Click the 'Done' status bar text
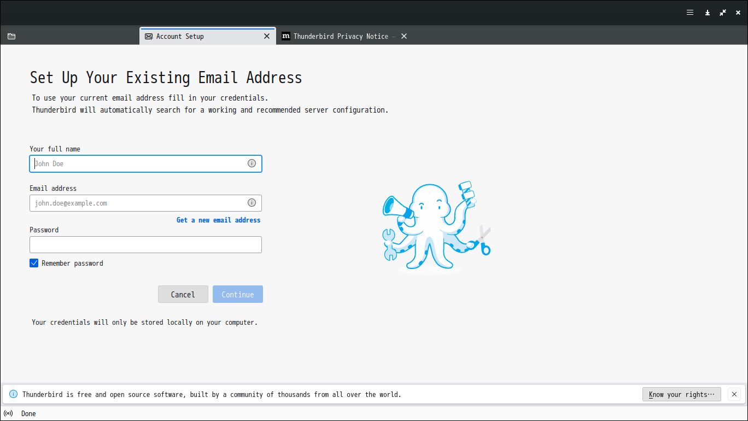Viewport: 748px width, 421px height. point(28,413)
